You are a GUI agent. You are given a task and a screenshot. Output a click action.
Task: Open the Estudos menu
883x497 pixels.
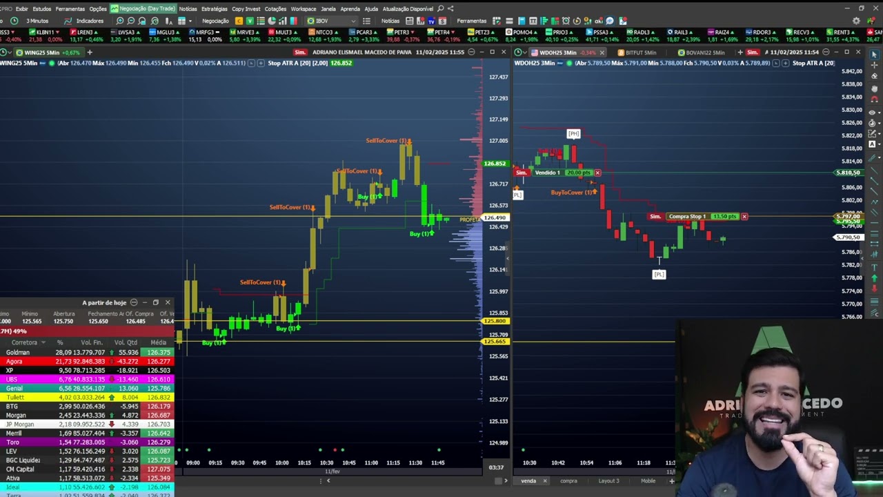click(x=42, y=9)
